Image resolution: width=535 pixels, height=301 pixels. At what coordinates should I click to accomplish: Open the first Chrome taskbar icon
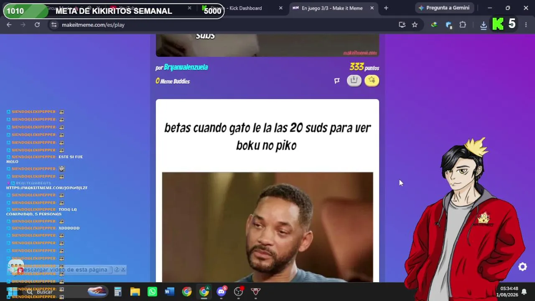pyautogui.click(x=187, y=291)
